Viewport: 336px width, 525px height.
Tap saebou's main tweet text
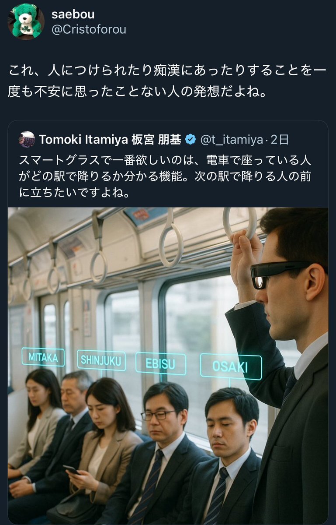click(x=167, y=81)
